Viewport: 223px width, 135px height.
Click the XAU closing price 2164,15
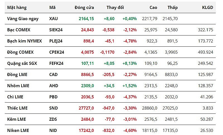click(x=86, y=19)
